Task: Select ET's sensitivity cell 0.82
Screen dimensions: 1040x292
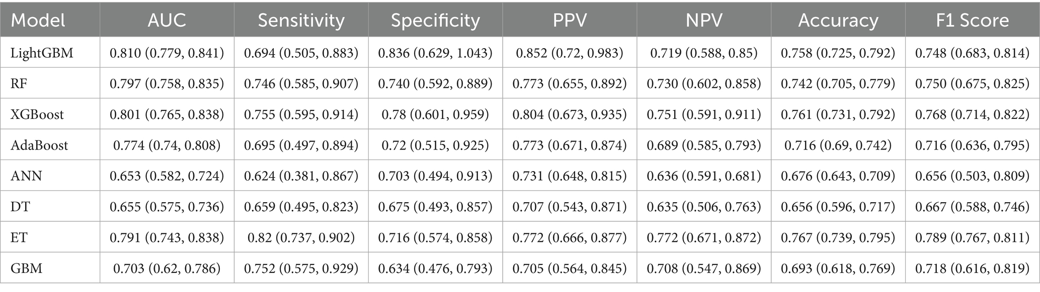Action: coord(301,237)
